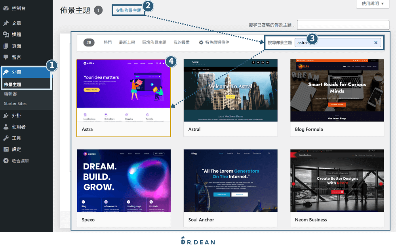The image size is (396, 246).
Task: Expand the 使用說明 dropdown
Action: coord(371,4)
